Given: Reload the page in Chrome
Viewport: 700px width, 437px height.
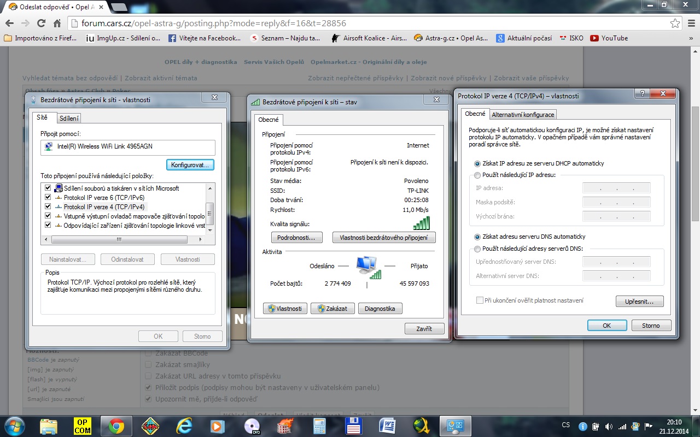Looking at the screenshot, I should point(41,23).
